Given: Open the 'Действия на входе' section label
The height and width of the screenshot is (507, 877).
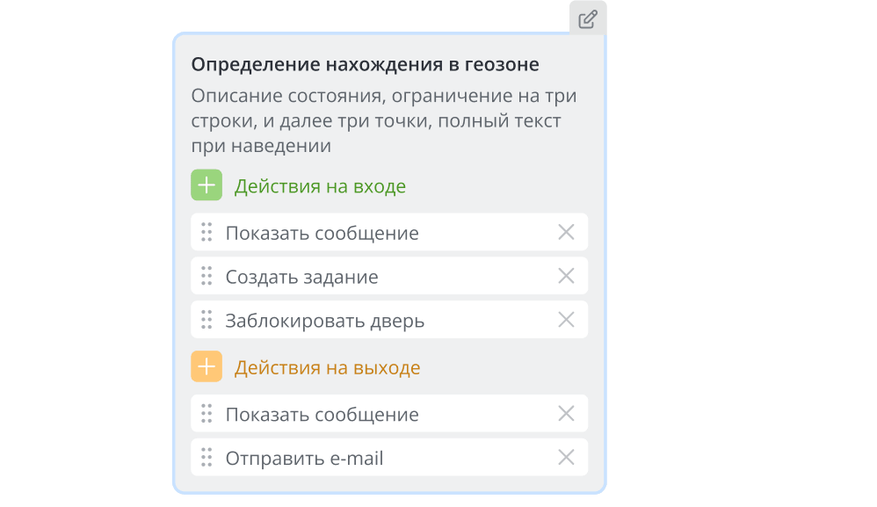Looking at the screenshot, I should point(321,185).
